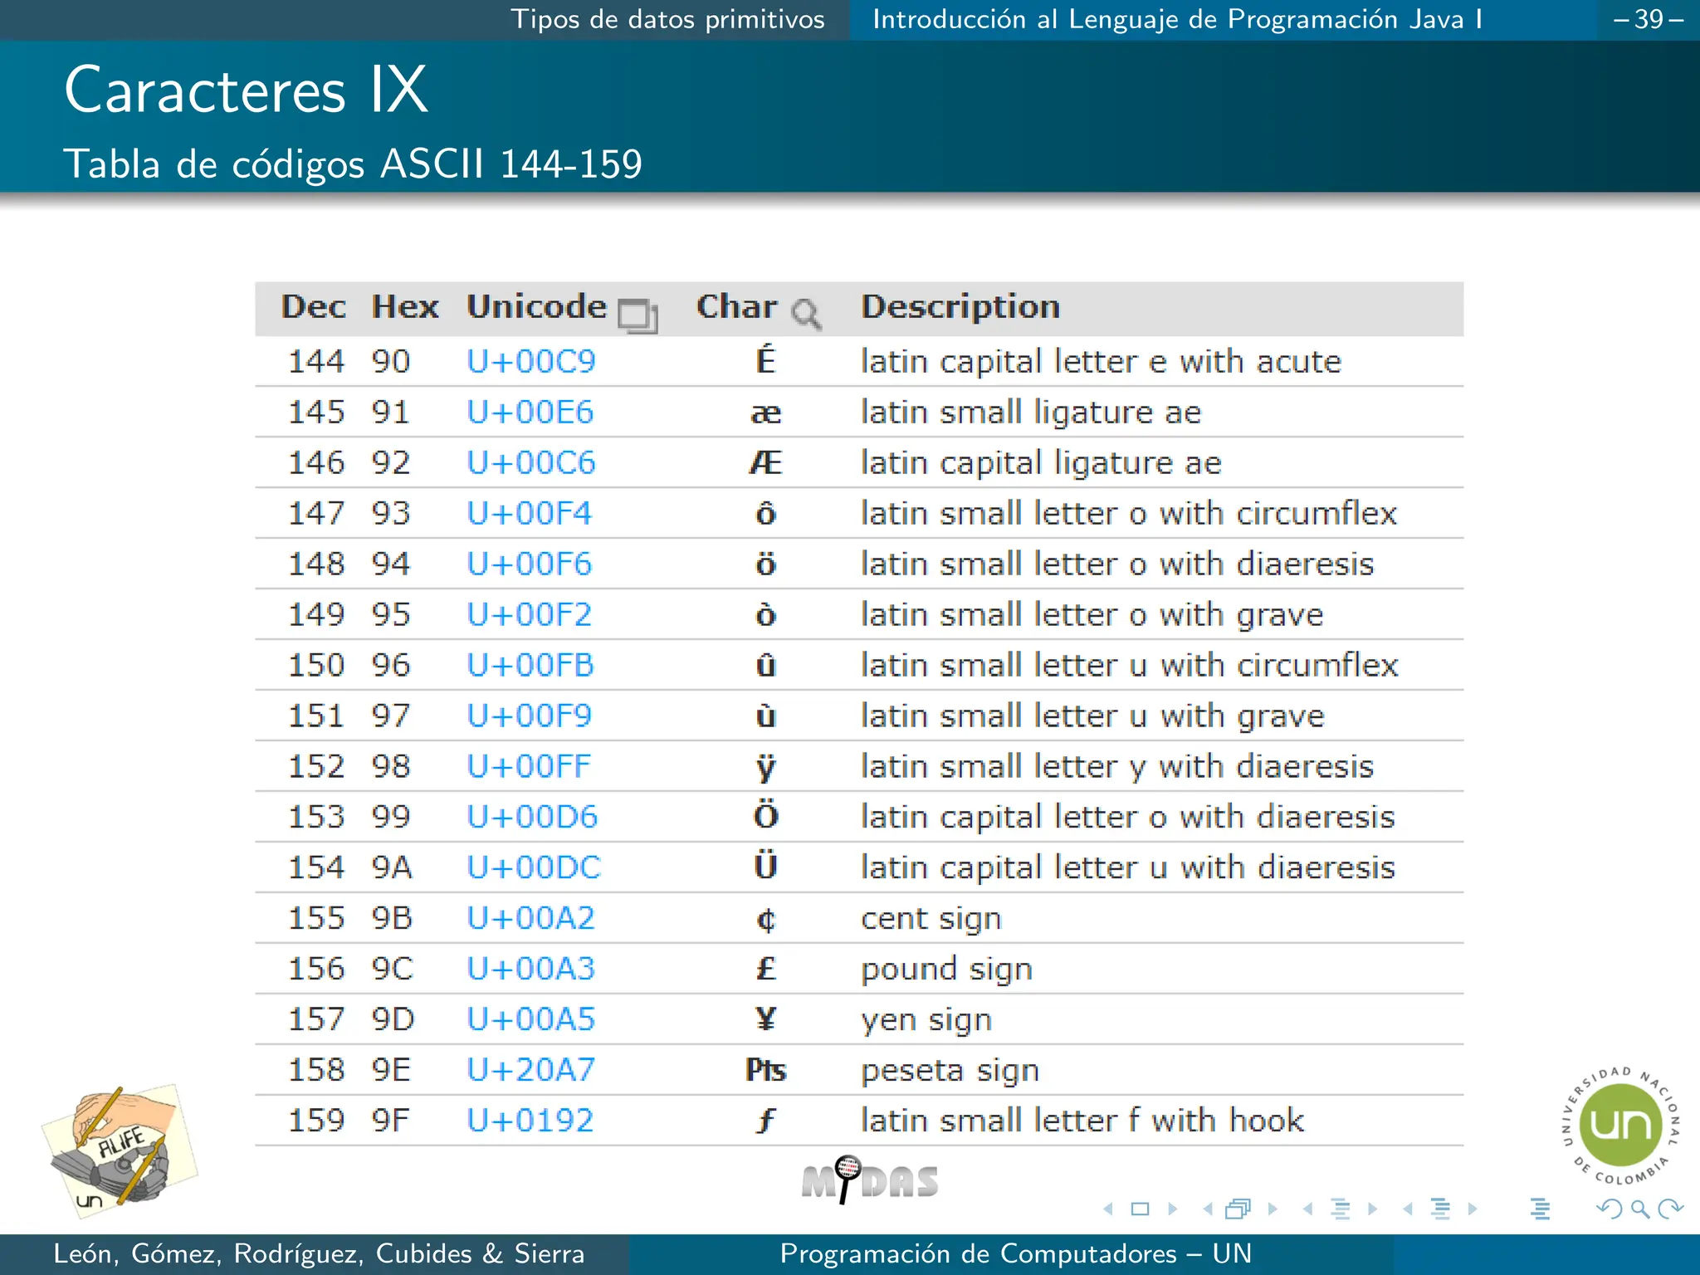Open the U+00A3 Unicode link
This screenshot has width=1700, height=1275.
pos(531,969)
